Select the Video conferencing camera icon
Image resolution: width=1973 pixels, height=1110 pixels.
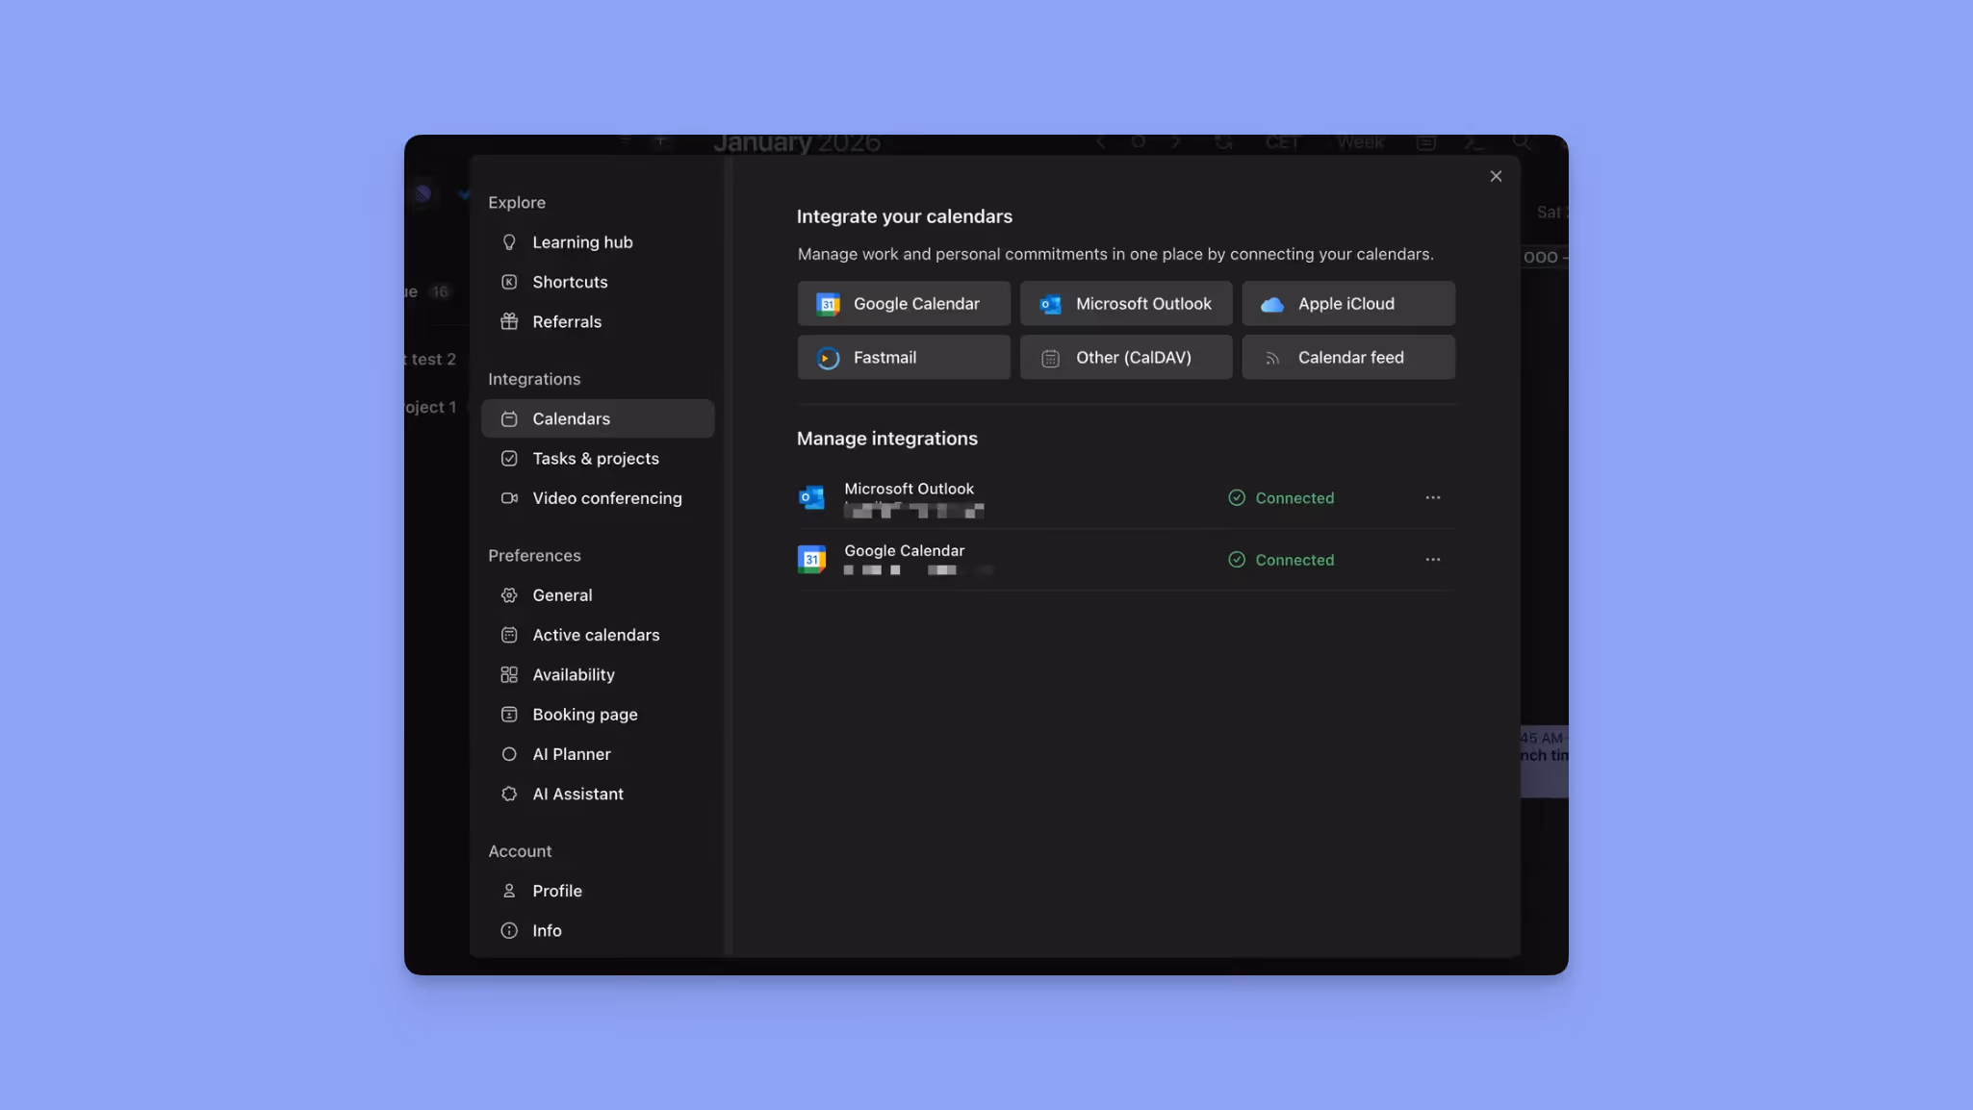click(x=509, y=498)
